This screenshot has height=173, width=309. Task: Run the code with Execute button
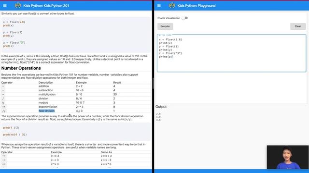click(x=165, y=26)
